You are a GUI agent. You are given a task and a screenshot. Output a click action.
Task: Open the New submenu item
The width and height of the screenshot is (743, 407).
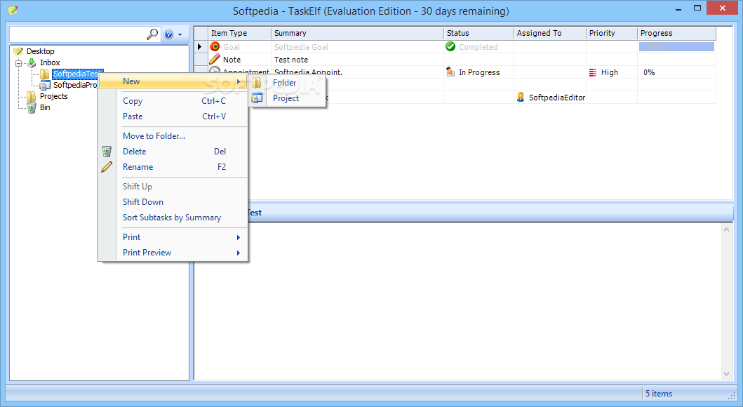pos(173,81)
